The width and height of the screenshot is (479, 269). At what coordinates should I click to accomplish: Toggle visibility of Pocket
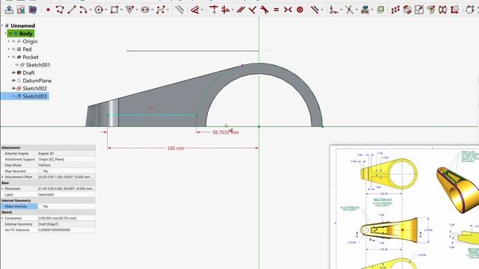pyautogui.click(x=13, y=57)
